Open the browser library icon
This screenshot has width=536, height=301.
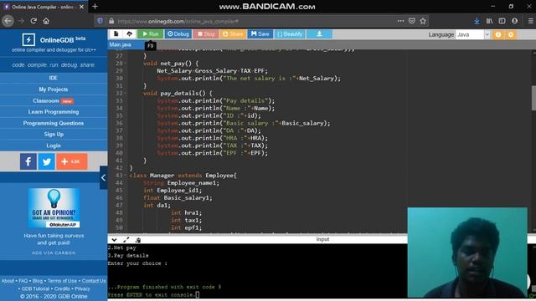point(489,21)
